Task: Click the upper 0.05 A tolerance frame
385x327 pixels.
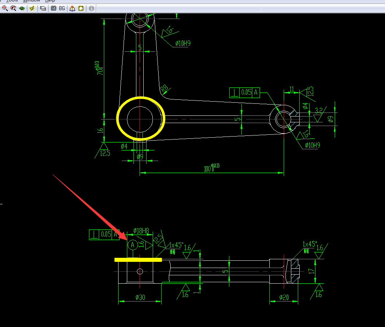Action: coord(245,92)
